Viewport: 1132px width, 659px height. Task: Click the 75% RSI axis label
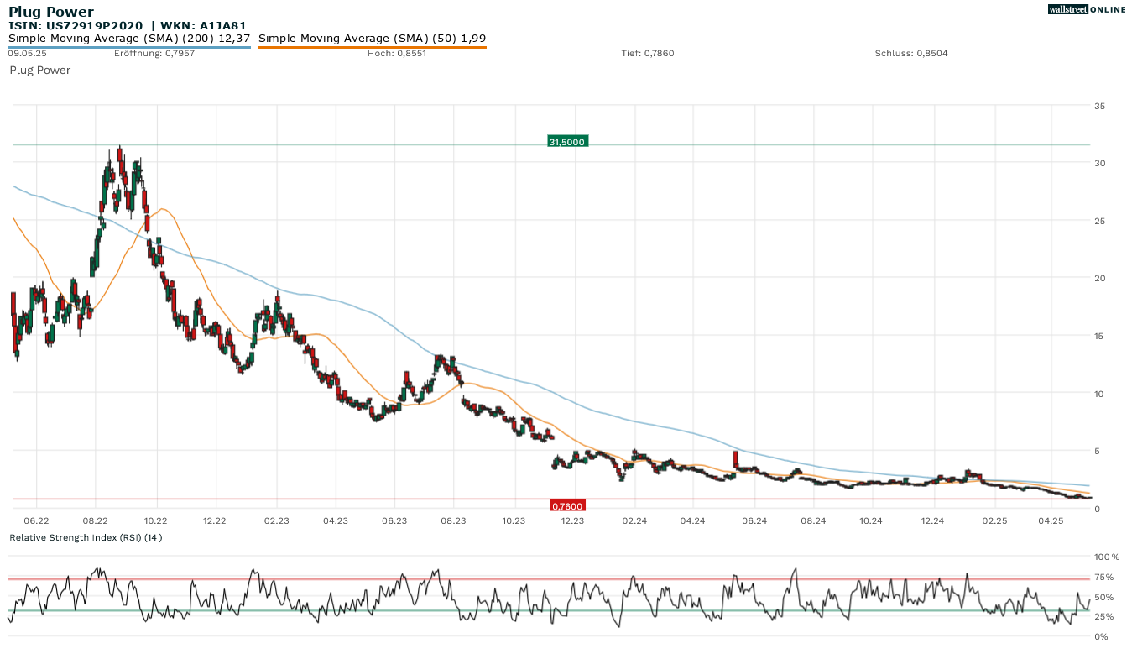coord(1103,577)
